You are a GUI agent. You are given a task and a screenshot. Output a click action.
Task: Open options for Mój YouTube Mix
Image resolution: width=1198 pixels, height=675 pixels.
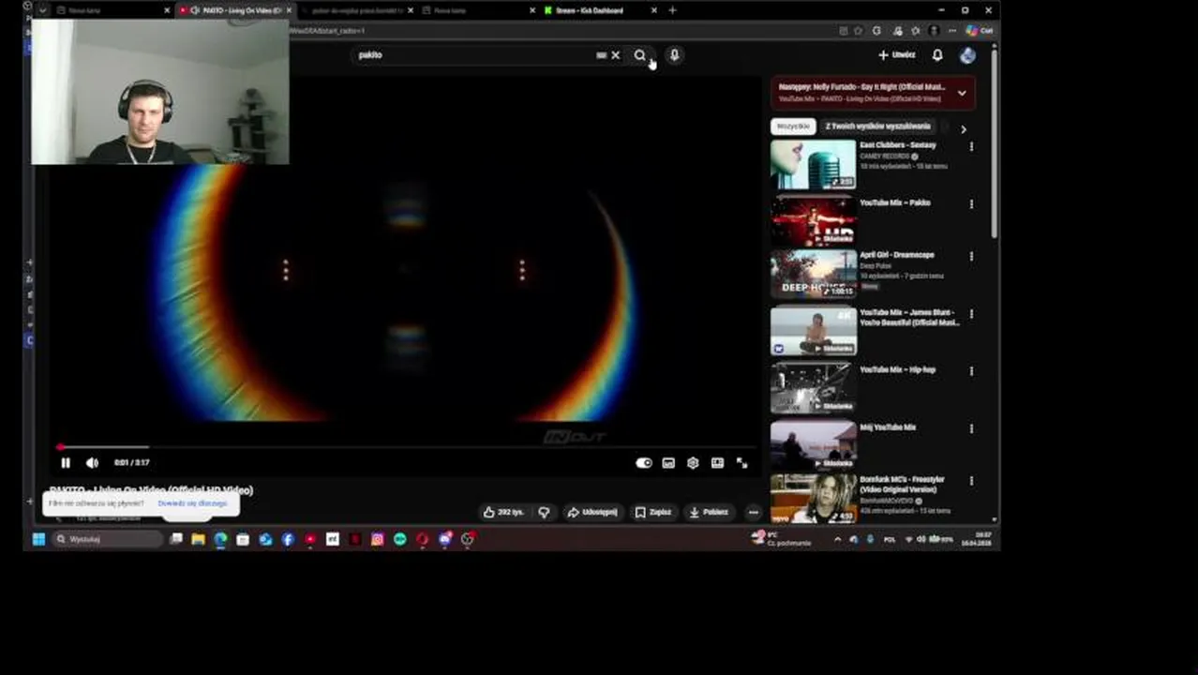971,429
